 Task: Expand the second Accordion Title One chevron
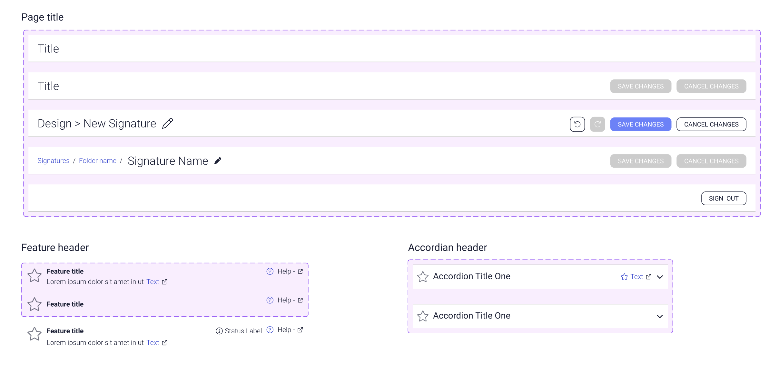[660, 317]
